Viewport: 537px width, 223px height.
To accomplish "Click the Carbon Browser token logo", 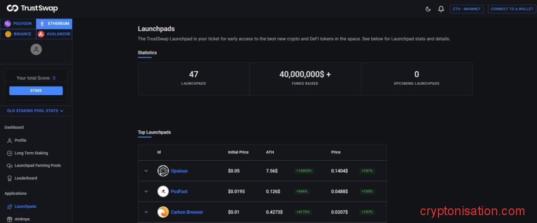I will (163, 212).
